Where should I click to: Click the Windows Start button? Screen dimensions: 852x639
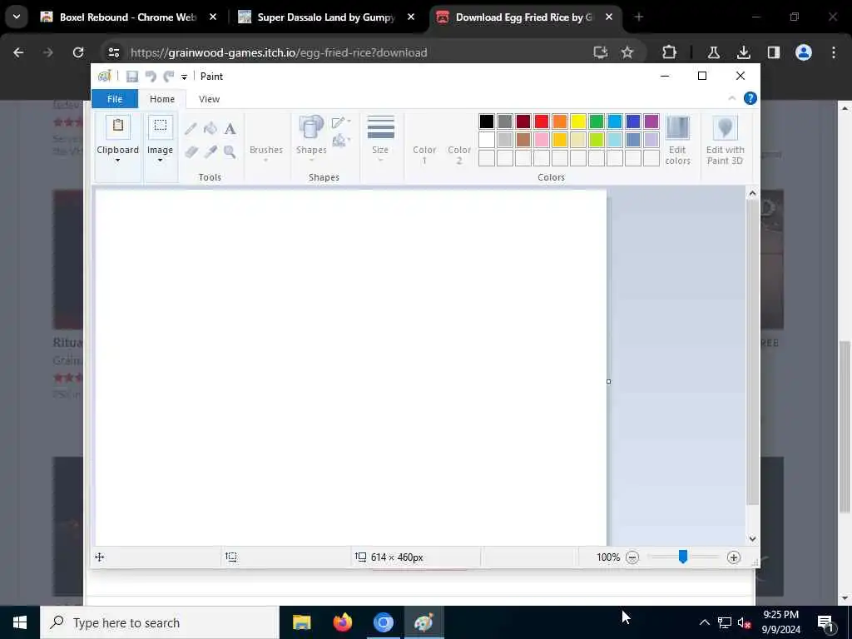tap(20, 622)
